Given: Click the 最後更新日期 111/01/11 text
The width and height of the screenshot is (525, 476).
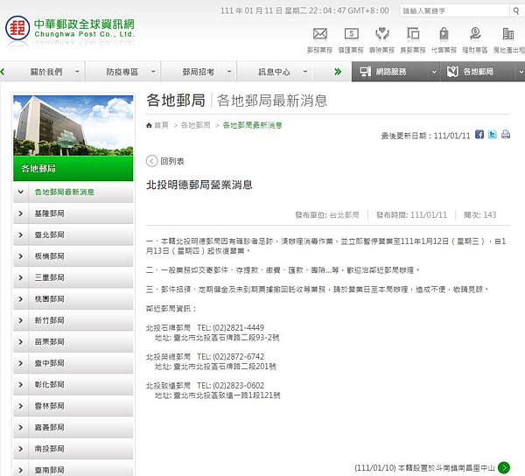Looking at the screenshot, I should coord(425,136).
